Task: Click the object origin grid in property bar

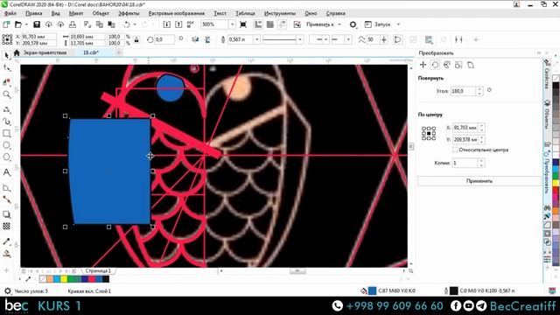Action: 7,39
